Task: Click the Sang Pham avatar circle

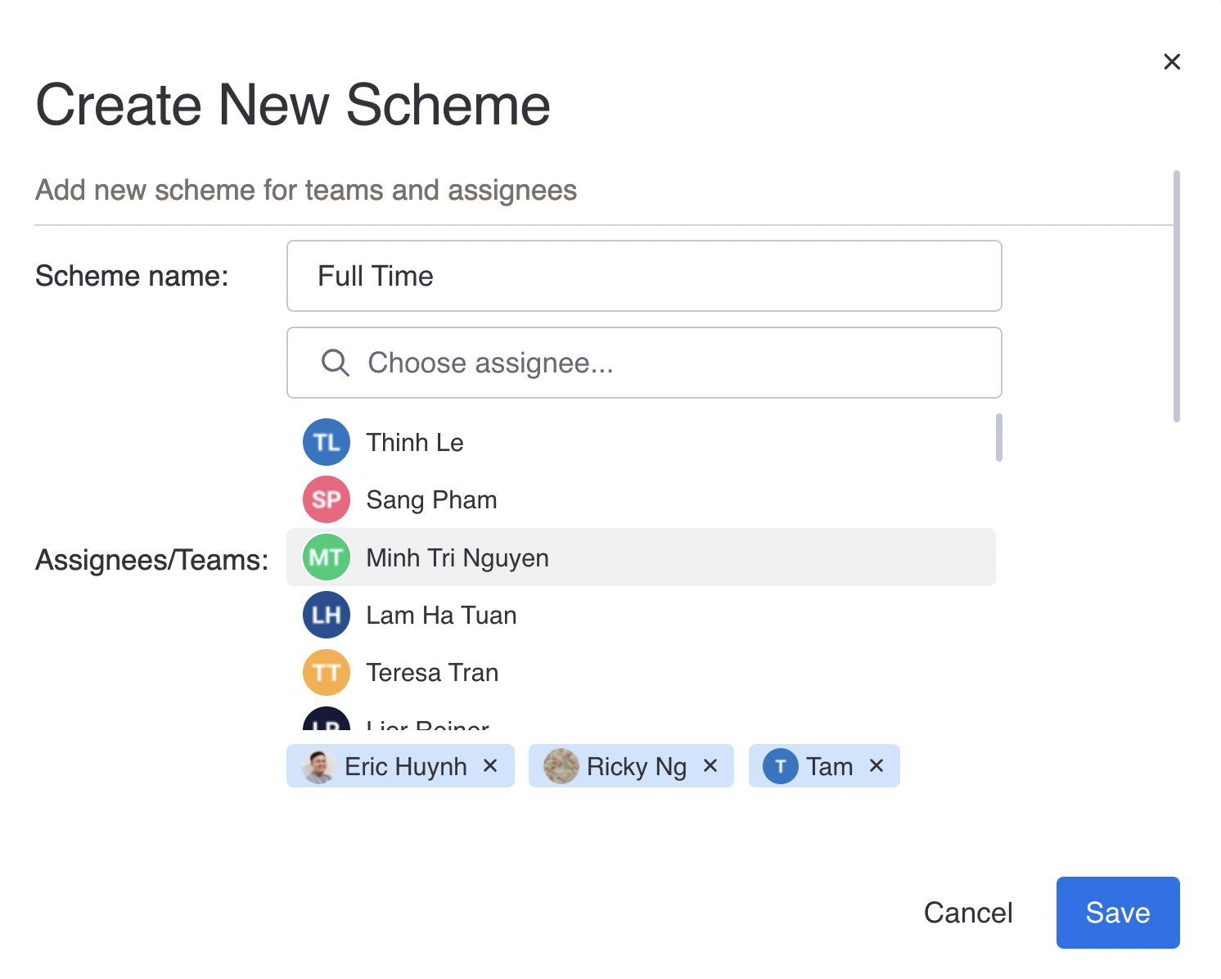Action: pyautogui.click(x=326, y=499)
